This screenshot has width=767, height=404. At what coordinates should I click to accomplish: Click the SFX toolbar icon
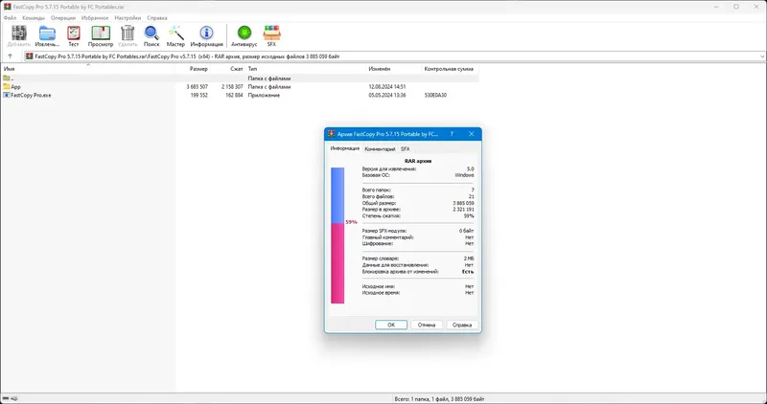(271, 34)
